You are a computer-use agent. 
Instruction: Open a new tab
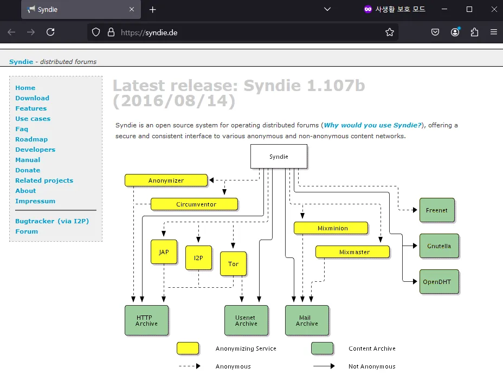tap(153, 10)
